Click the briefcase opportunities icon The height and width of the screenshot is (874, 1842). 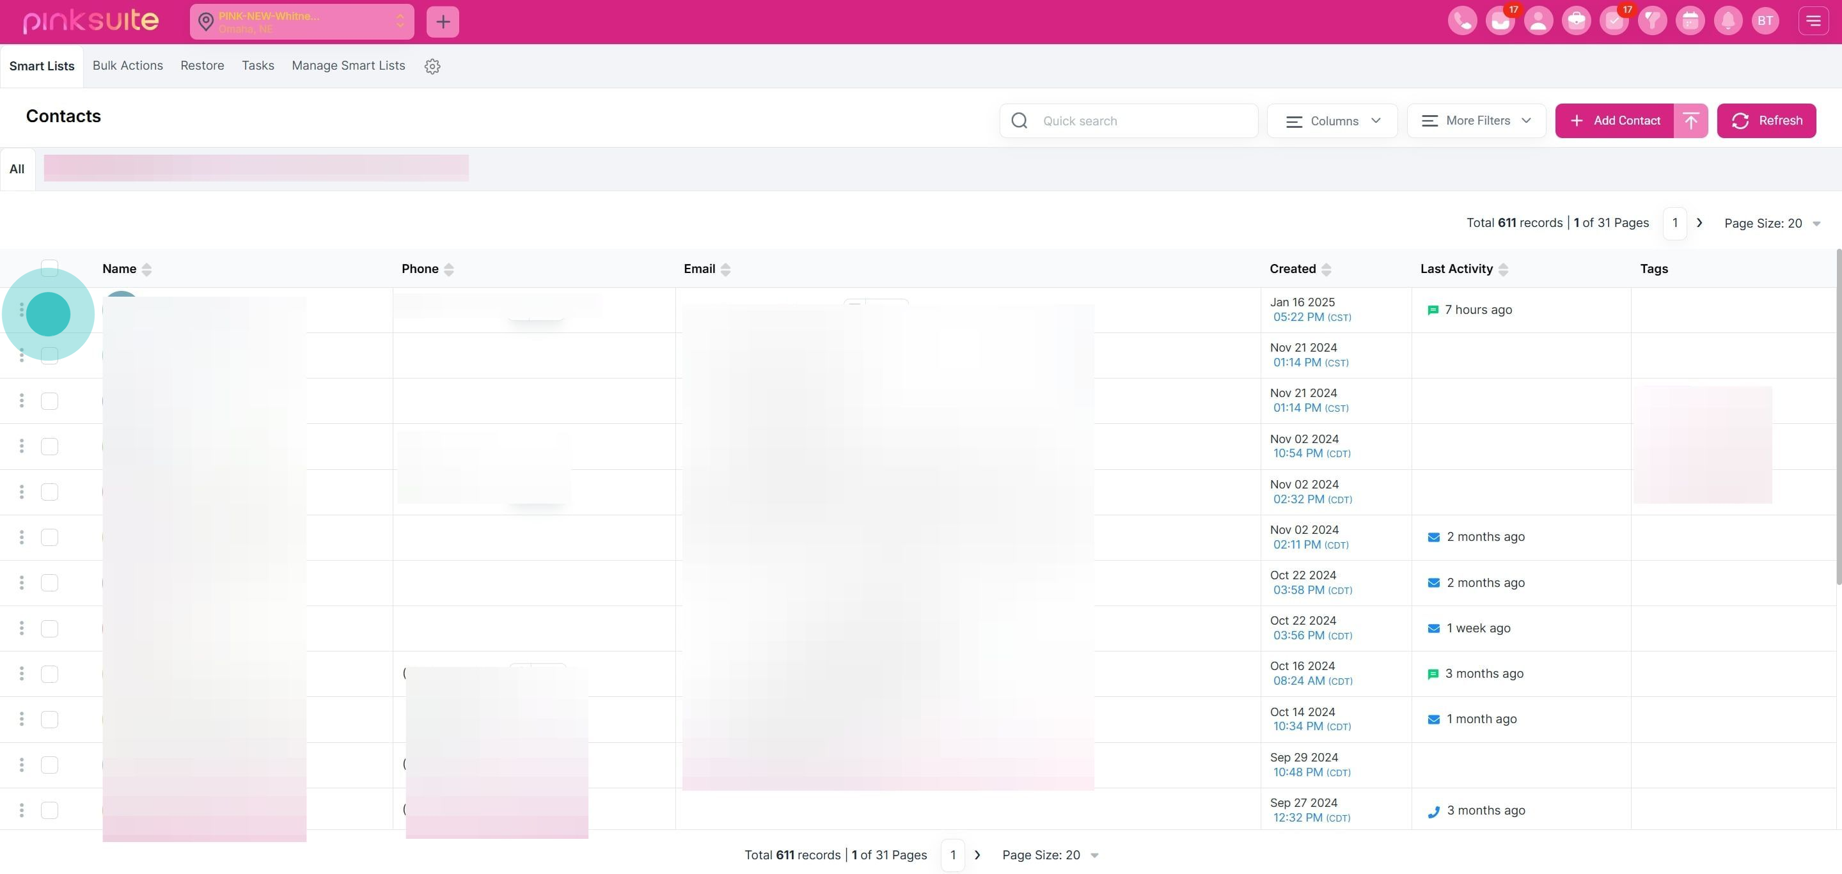(x=1576, y=20)
